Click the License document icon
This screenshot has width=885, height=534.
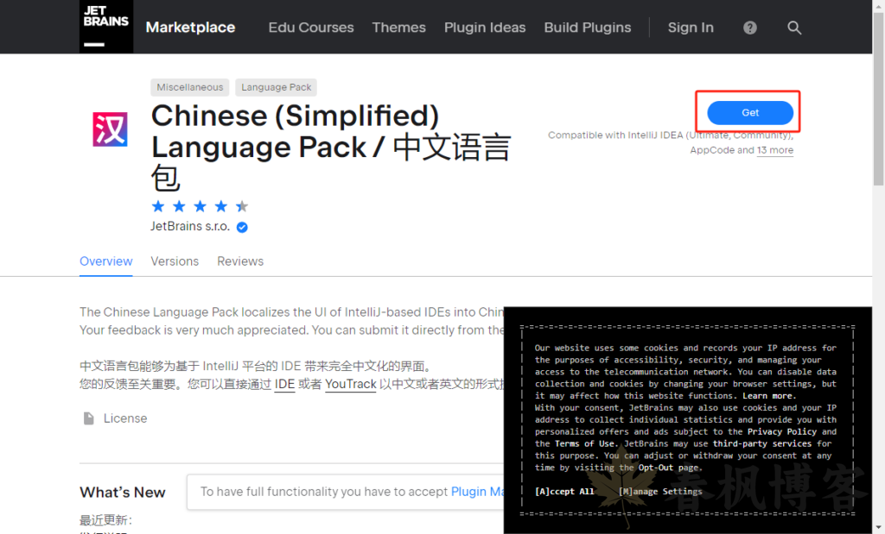click(89, 418)
